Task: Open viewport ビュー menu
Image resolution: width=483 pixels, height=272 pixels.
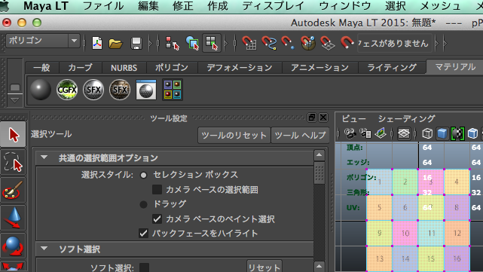Action: [x=354, y=118]
